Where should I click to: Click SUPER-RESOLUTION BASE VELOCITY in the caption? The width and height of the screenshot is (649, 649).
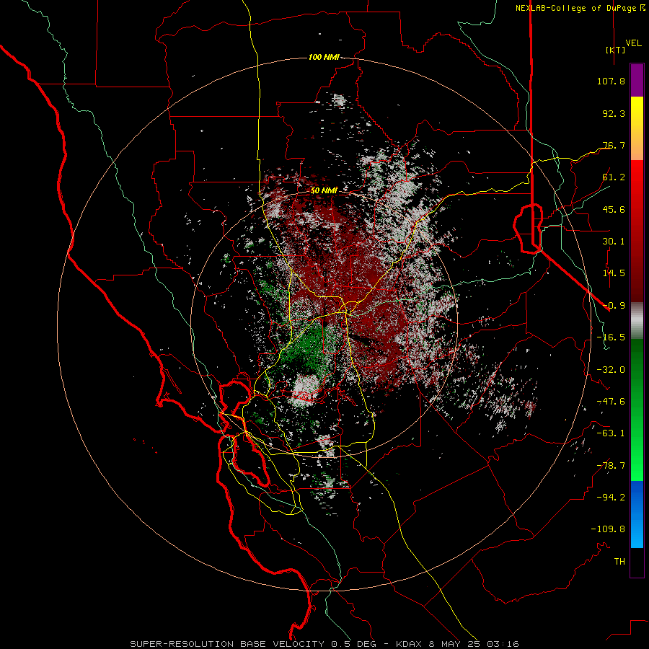click(x=227, y=644)
